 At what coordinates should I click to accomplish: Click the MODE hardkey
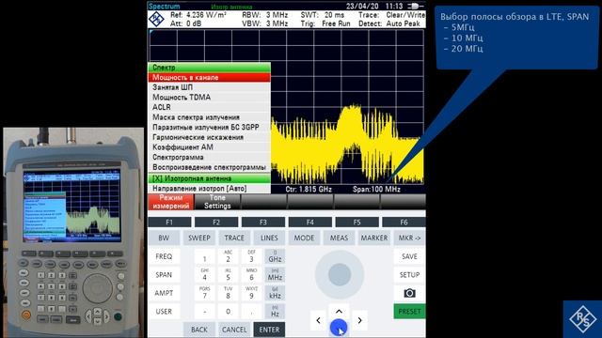[x=304, y=238]
